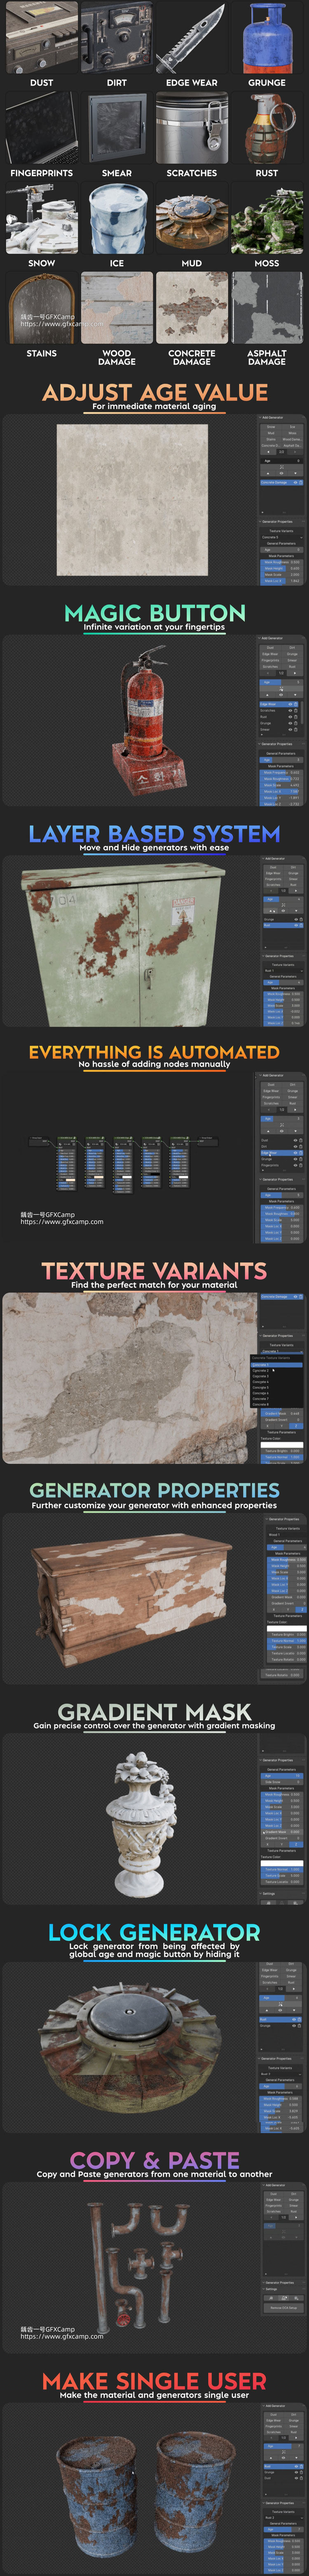Click Gradient Mask slider in Texture Variants panel
The height and width of the screenshot is (2576, 309).
click(x=282, y=1414)
